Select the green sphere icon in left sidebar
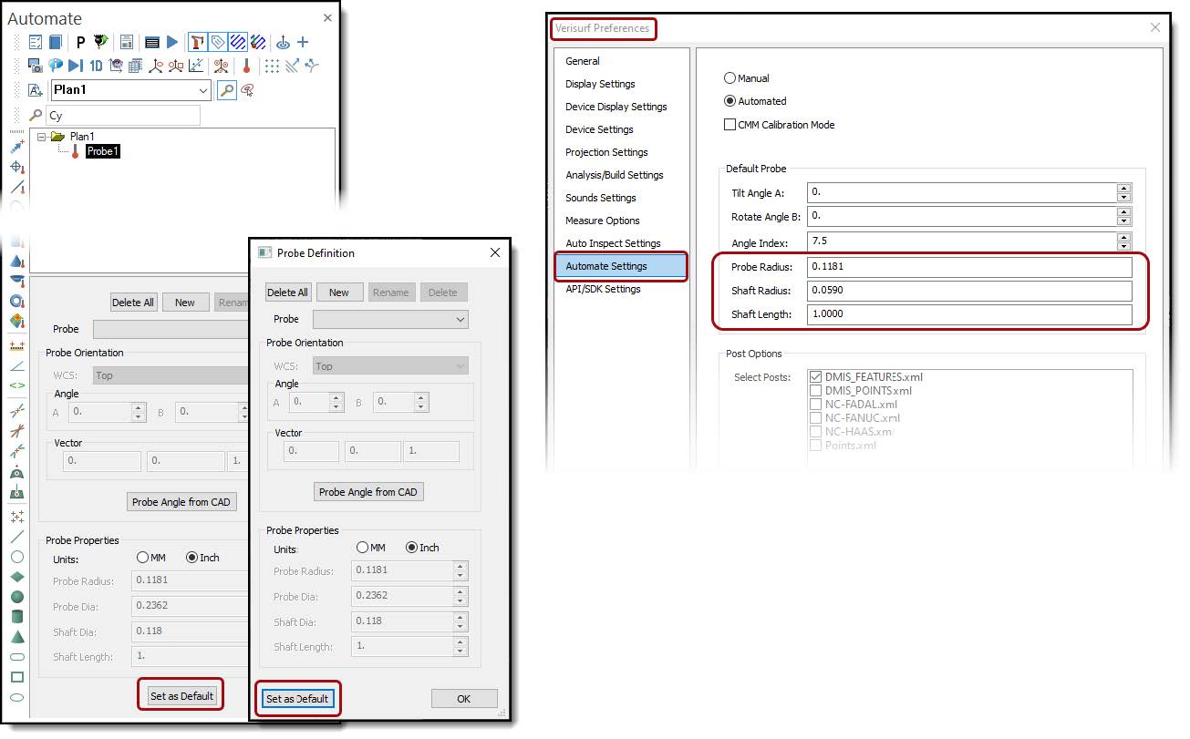The image size is (1190, 739). tap(16, 596)
